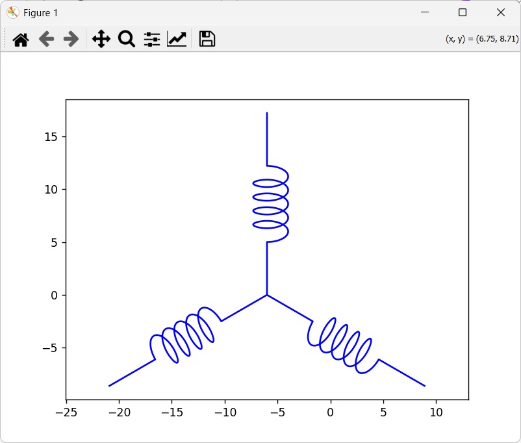This screenshot has width=521, height=443.
Task: Activate the Pan axes tool
Action: point(101,39)
